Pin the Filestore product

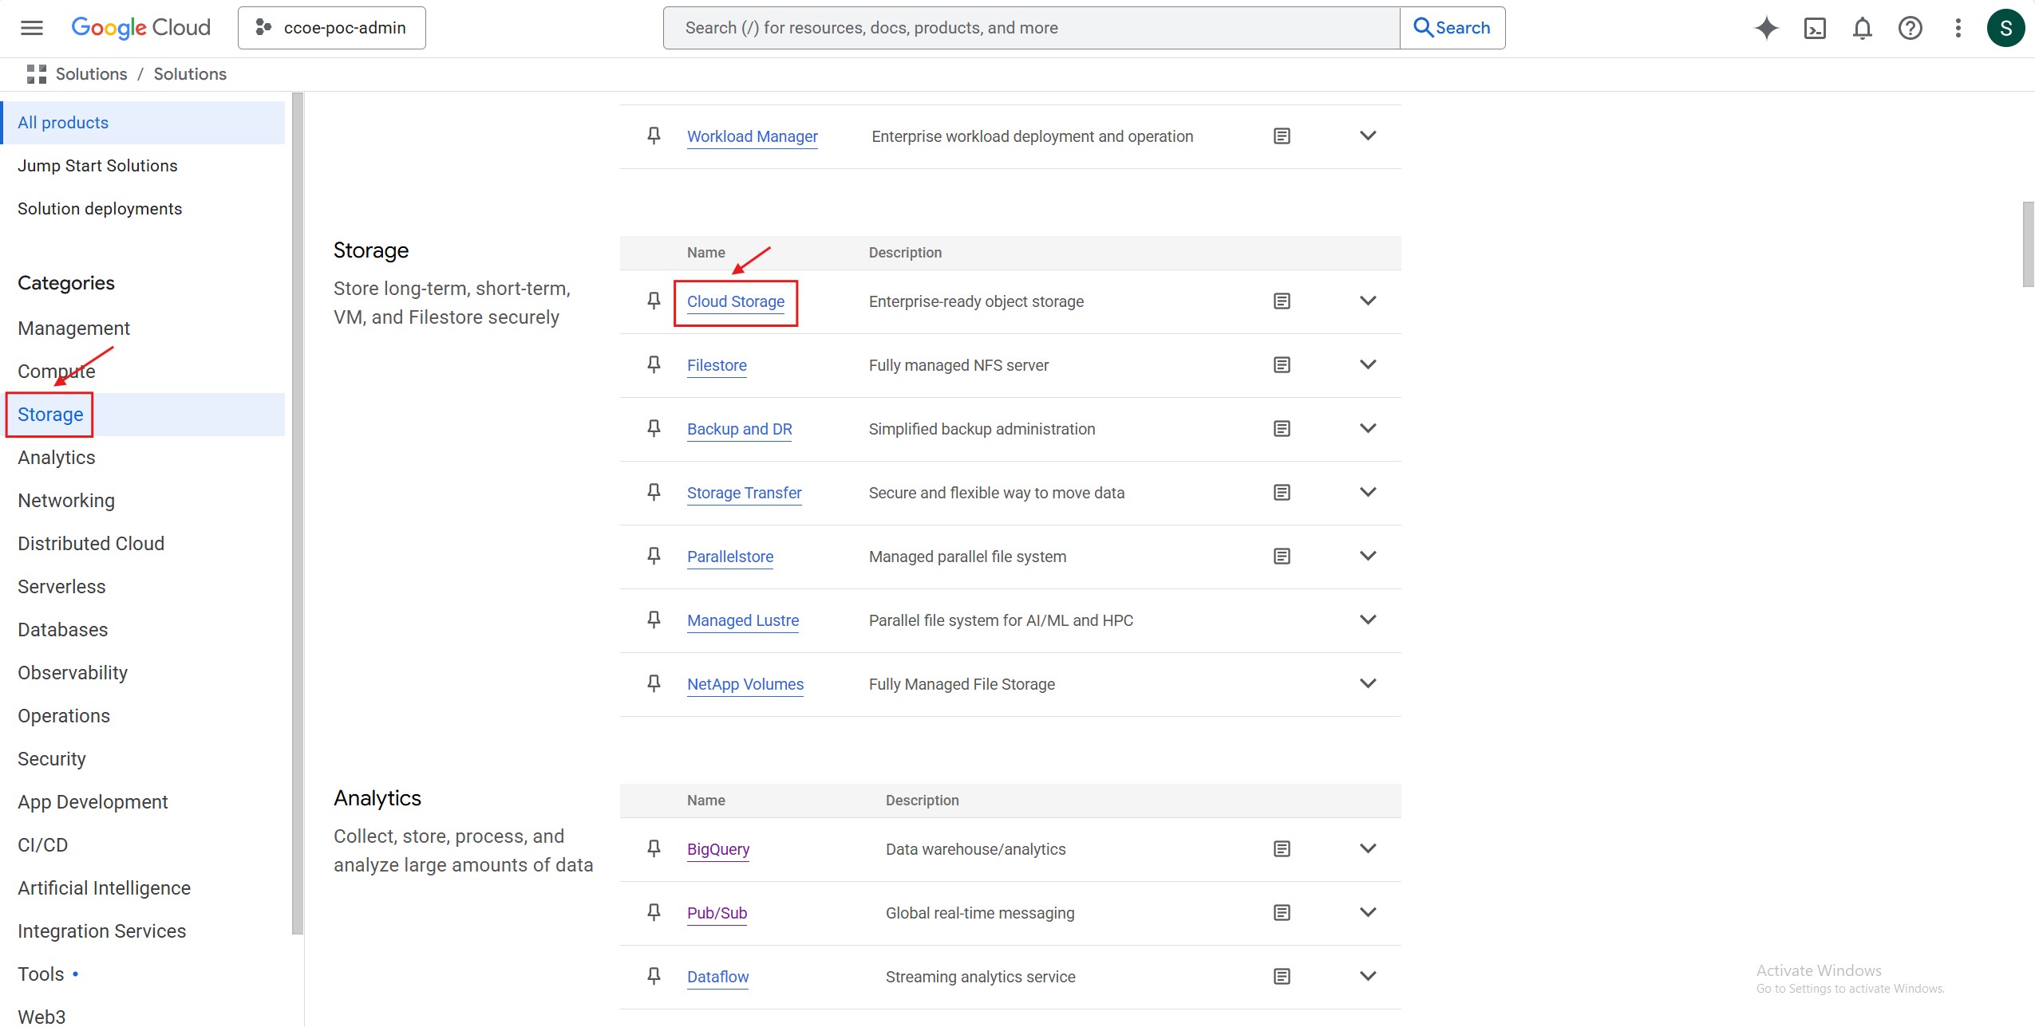coord(654,364)
